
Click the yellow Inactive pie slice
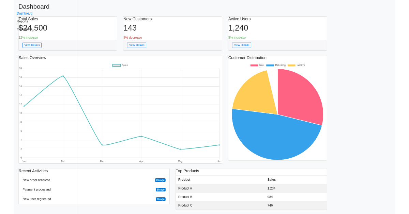click(x=254, y=92)
